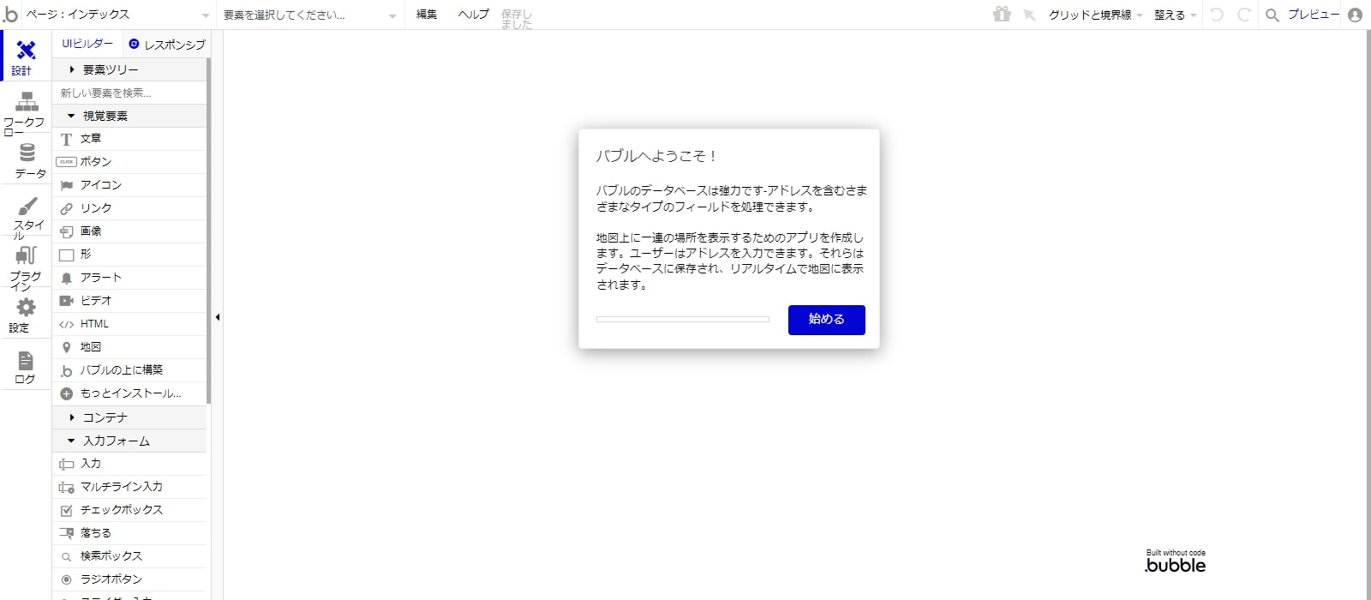Expand the 要素ツリー section
Viewport: 1371px width, 600px height.
110,69
